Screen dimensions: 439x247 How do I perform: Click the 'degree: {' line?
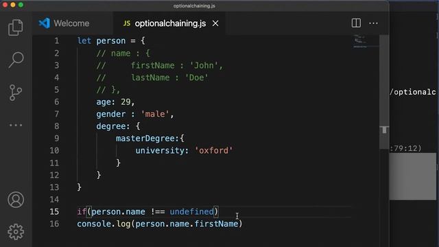coord(118,126)
